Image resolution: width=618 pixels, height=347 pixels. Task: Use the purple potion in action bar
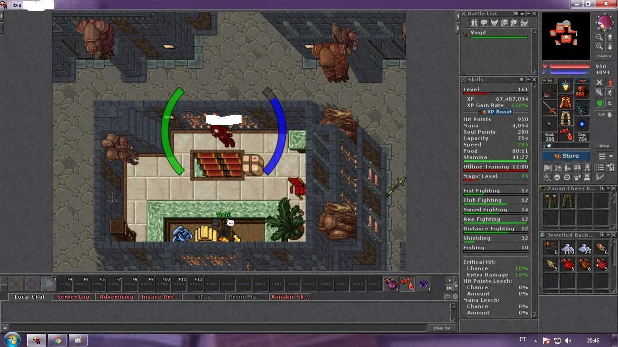pyautogui.click(x=391, y=284)
